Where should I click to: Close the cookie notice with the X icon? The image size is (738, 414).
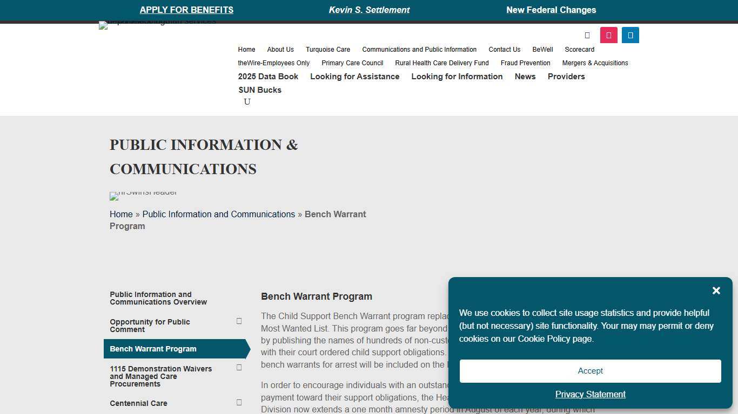716,291
